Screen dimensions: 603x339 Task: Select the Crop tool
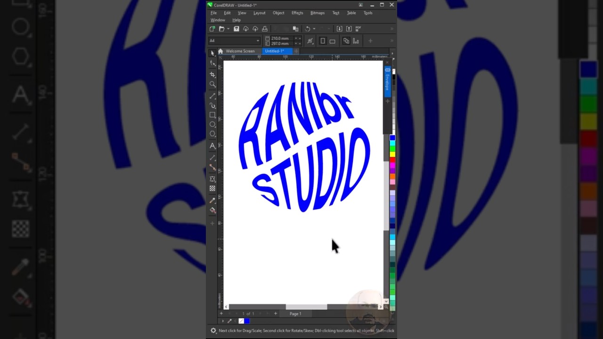tap(212, 74)
